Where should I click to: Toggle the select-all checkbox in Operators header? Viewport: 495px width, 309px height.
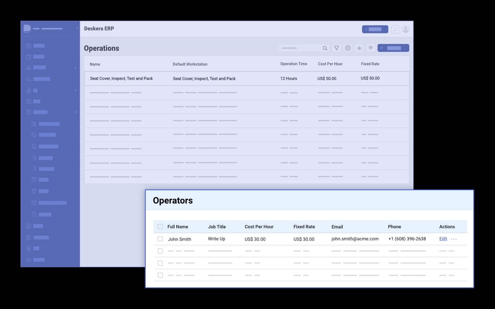tap(160, 227)
